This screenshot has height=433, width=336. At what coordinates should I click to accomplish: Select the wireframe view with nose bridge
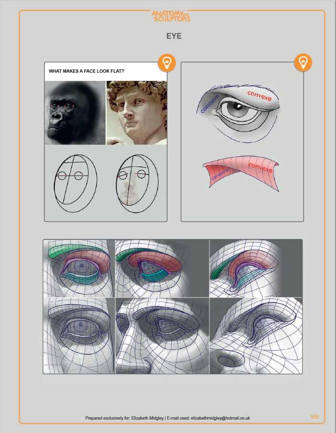coord(162,335)
